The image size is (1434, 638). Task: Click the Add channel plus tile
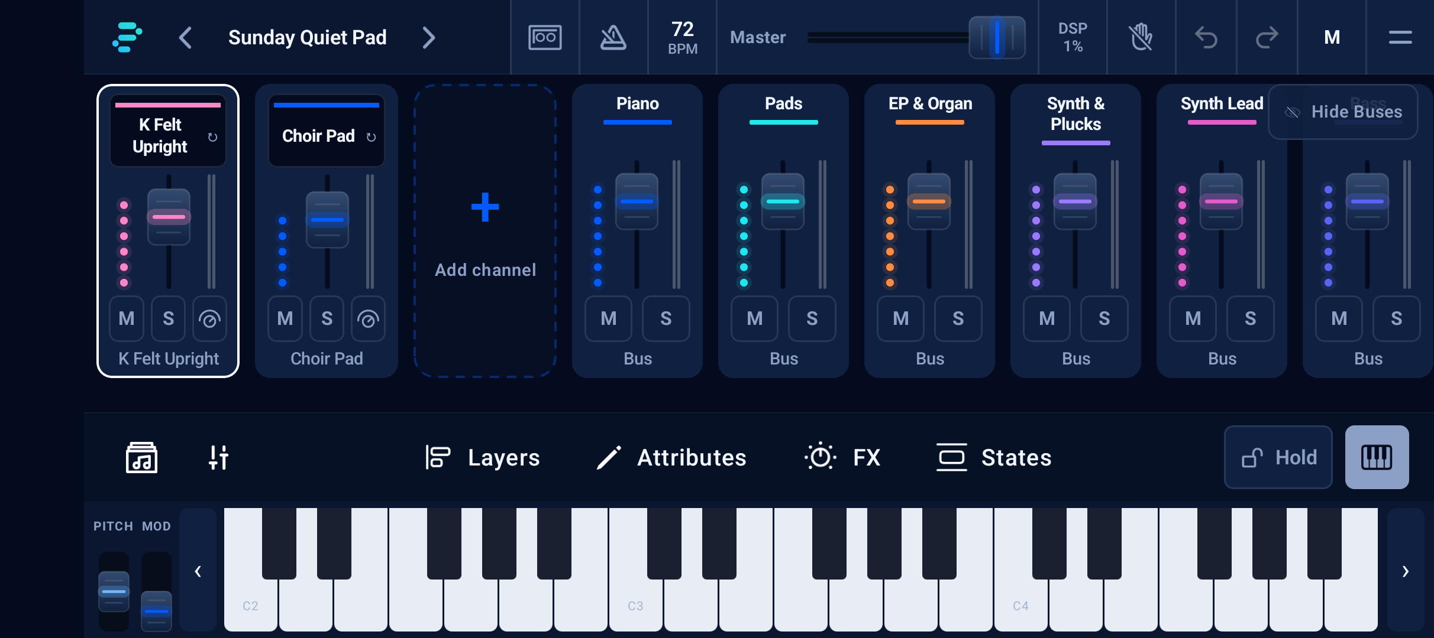click(485, 230)
